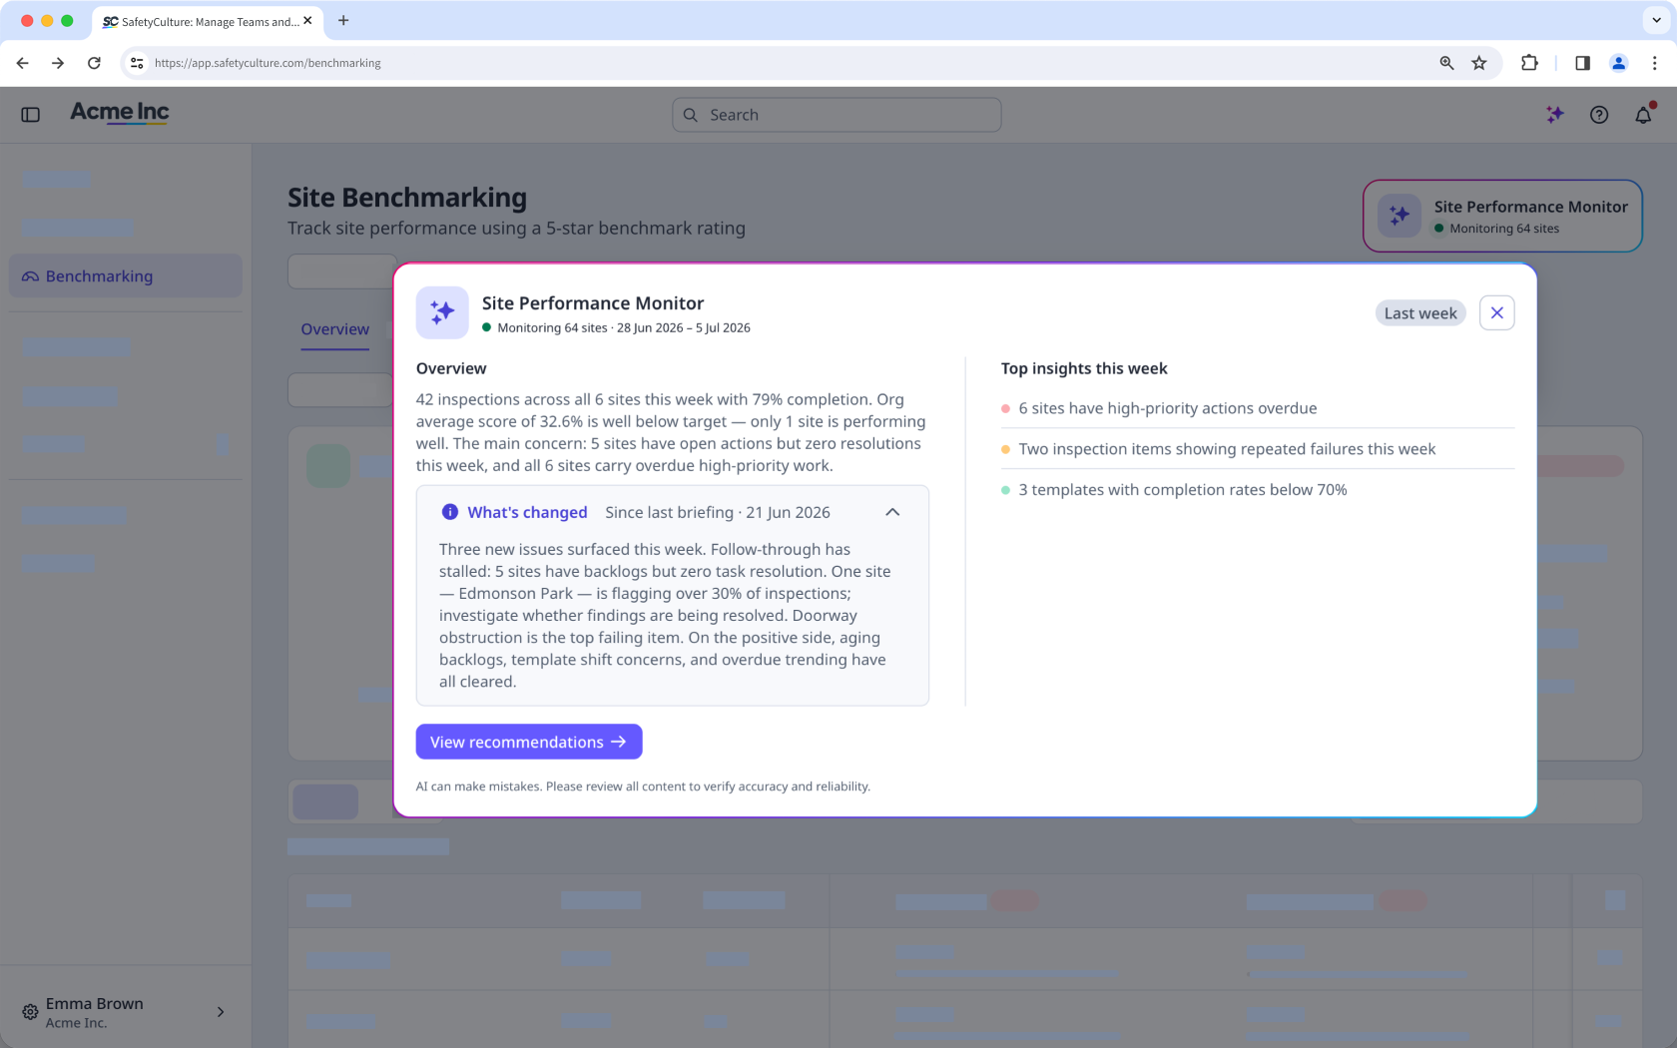Click the browser back arrow
The image size is (1677, 1048).
coord(22,63)
